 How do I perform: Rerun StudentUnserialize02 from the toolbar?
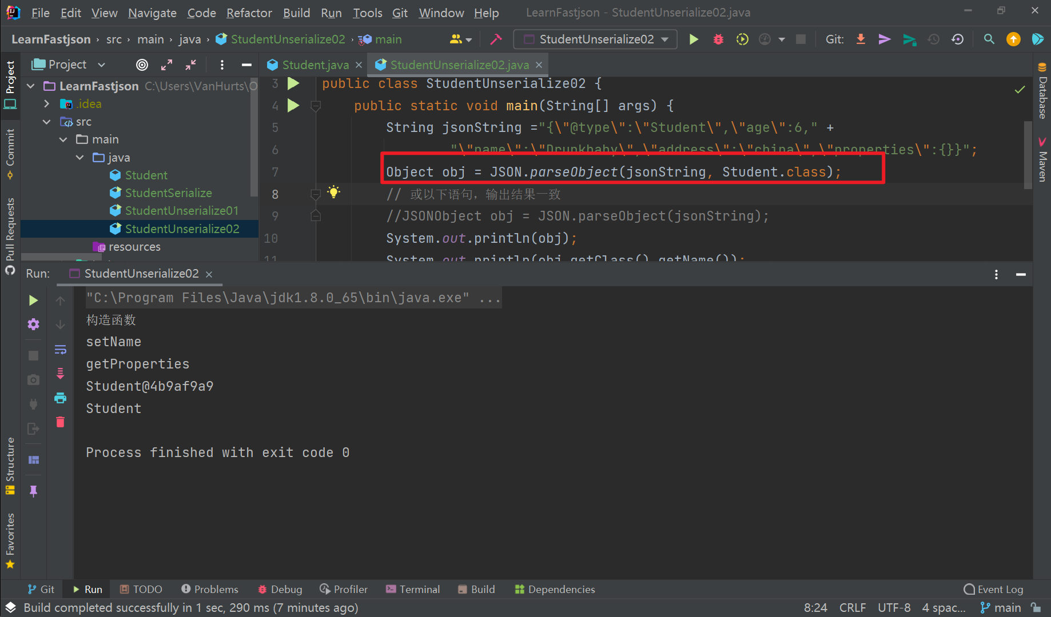tap(694, 39)
